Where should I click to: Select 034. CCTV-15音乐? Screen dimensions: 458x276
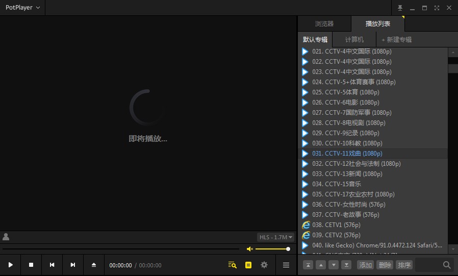point(373,184)
